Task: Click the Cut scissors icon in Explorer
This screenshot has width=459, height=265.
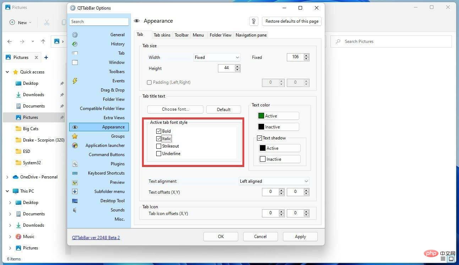Action: click(x=47, y=22)
